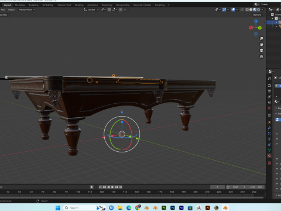Viewport: 281px width, 211px height.
Task: Open the object type visibility dropdown
Action: (218, 9)
